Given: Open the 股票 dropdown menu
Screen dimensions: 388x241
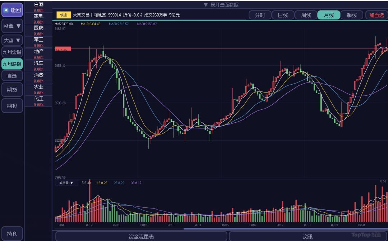Looking at the screenshot, I should point(12,26).
